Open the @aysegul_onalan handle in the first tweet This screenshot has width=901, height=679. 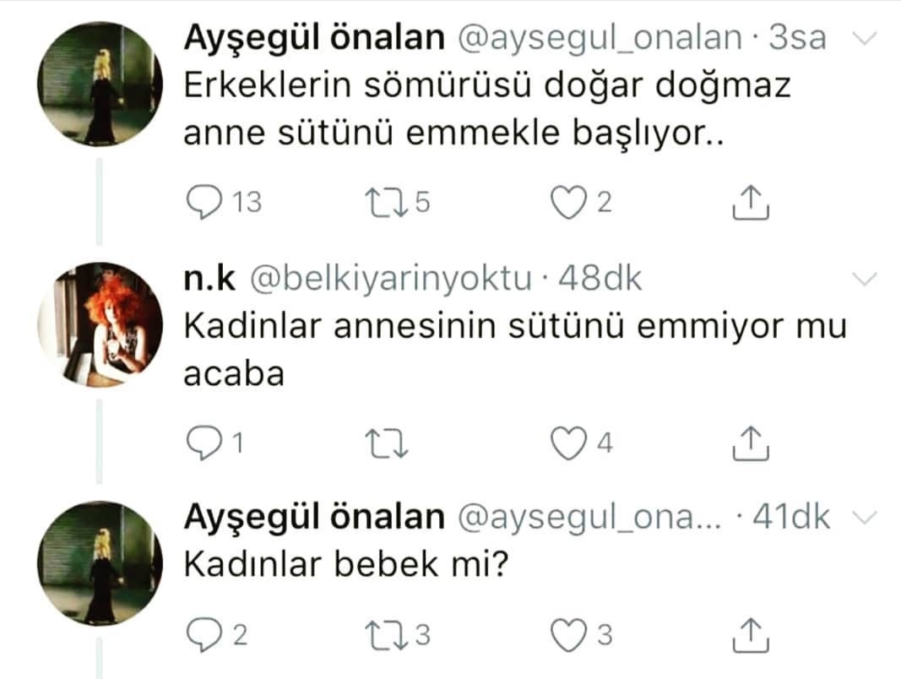[600, 39]
